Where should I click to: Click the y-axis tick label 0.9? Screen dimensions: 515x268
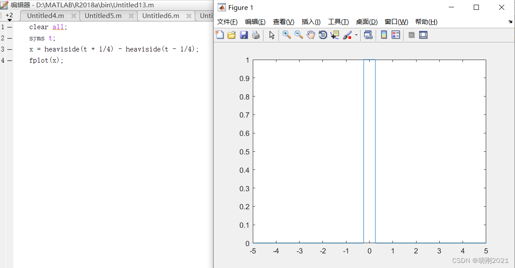[x=244, y=78]
